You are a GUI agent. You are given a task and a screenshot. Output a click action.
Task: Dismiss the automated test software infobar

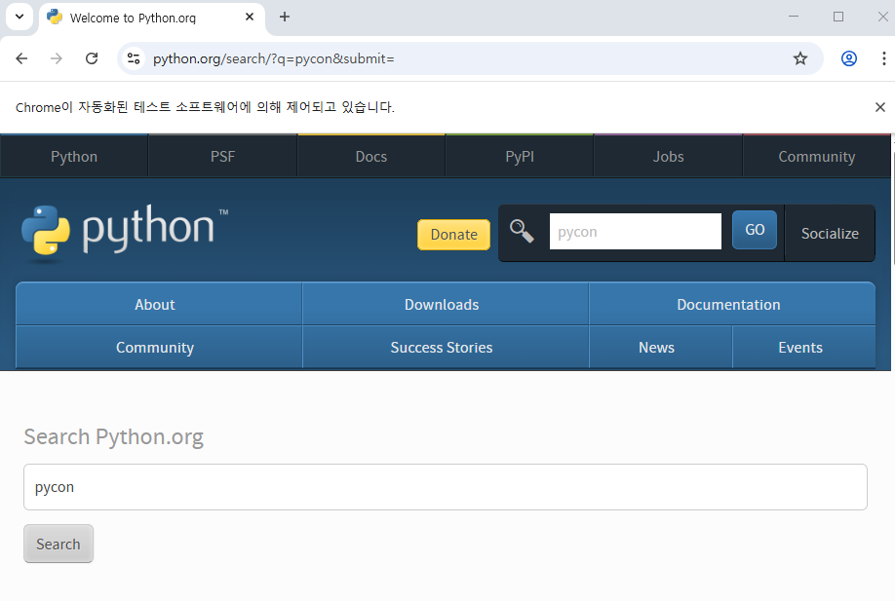tap(880, 107)
